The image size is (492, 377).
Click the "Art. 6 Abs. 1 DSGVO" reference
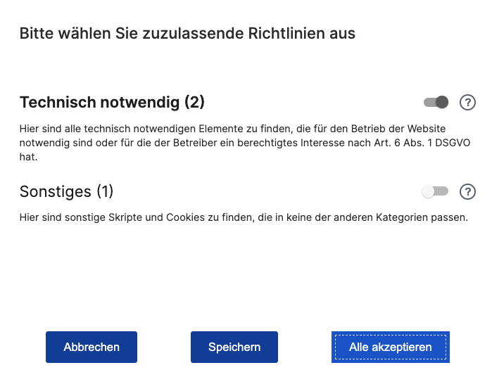point(422,143)
